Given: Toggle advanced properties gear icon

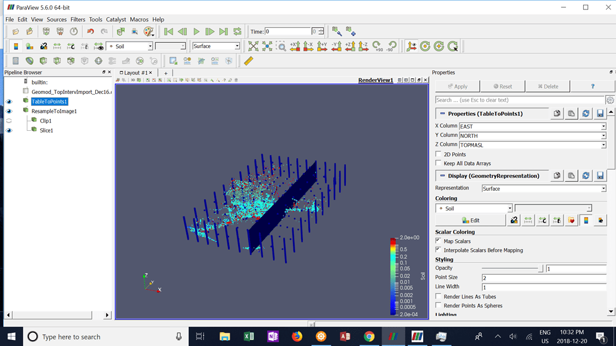Looking at the screenshot, I should pyautogui.click(x=610, y=100).
